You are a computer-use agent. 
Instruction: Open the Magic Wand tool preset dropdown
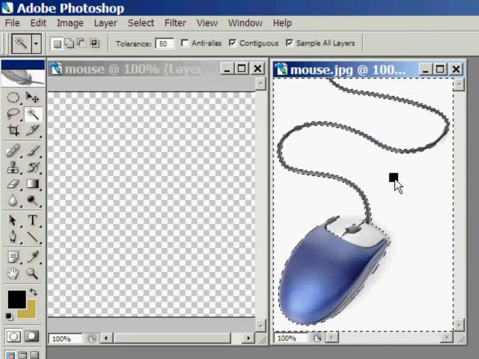tap(36, 44)
